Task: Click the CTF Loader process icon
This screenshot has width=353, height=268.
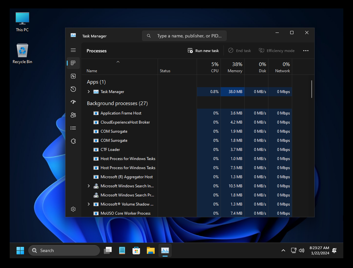Action: tap(96, 149)
